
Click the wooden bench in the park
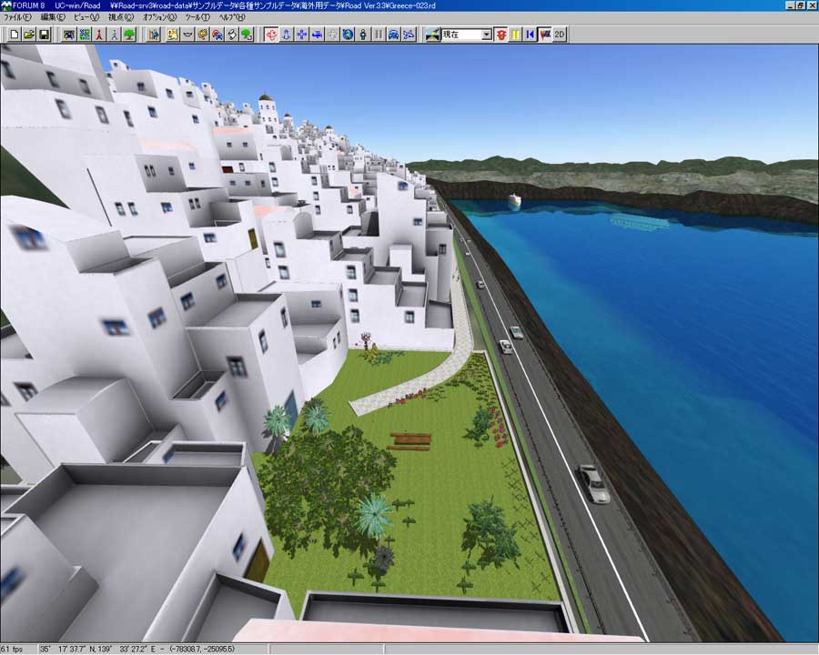(x=410, y=441)
